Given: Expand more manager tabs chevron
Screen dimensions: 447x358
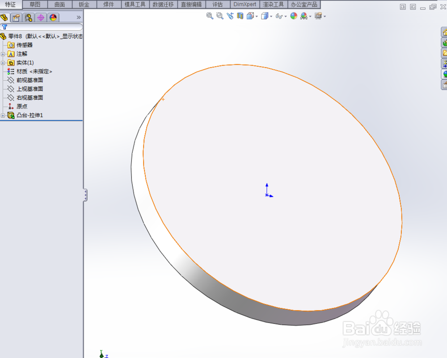Looking at the screenshot, I should 79,17.
